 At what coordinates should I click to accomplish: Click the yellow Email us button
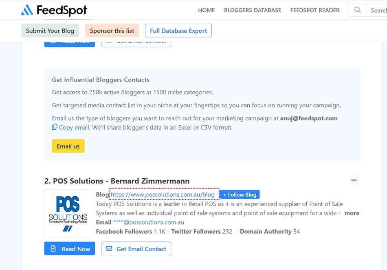(68, 146)
